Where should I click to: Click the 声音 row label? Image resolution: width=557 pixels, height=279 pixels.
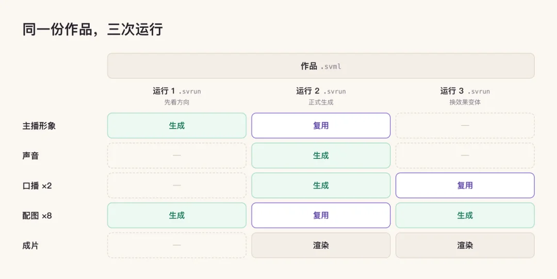tap(30, 156)
